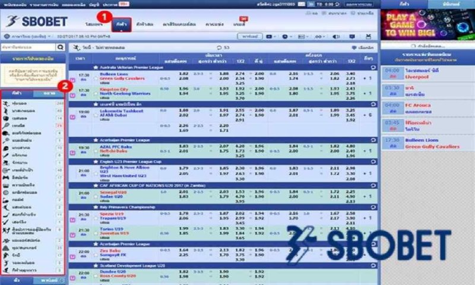Viewport: 475px width, 285px height.
Task: Select the badminton racket sport icon in sidebar
Action: coord(6,141)
